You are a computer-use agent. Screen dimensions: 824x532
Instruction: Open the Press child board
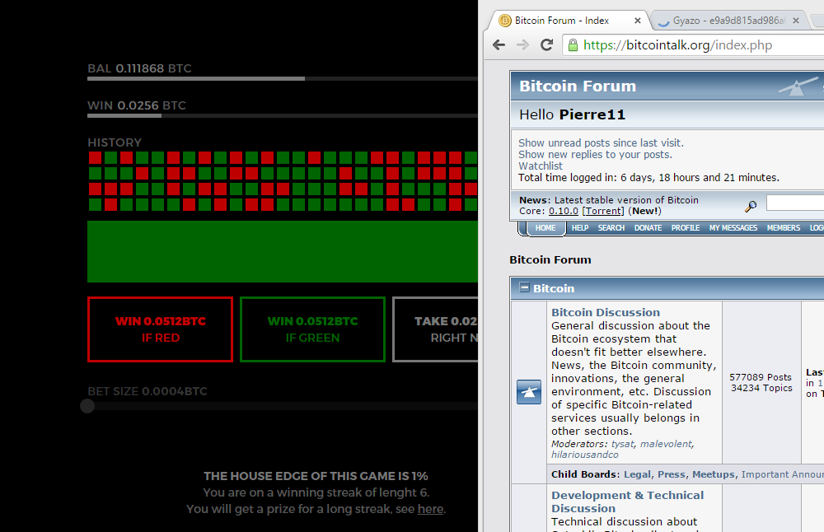672,474
